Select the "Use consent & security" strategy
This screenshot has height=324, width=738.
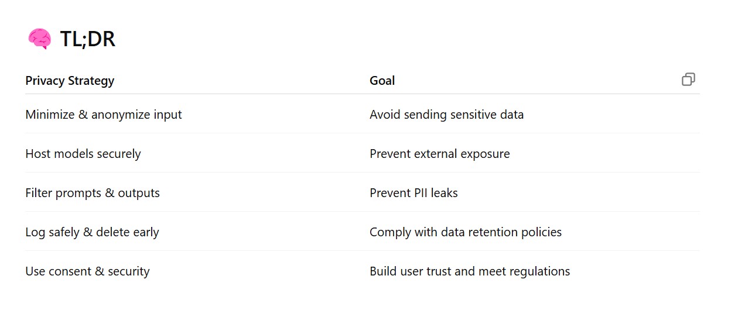tap(87, 271)
